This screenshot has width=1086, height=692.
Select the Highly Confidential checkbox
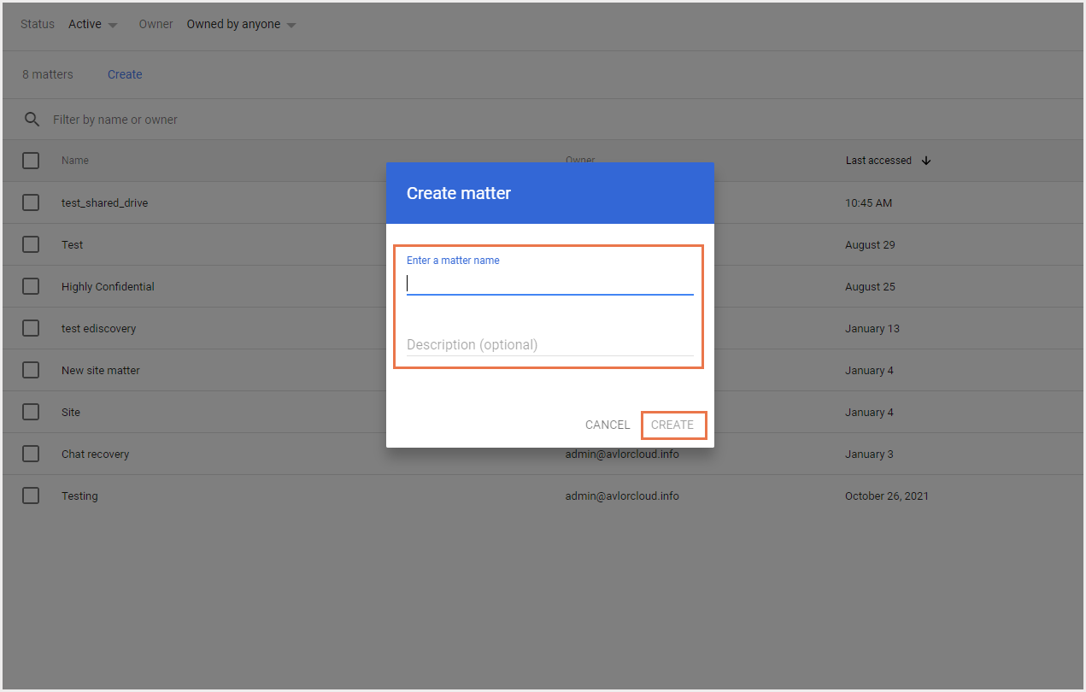click(x=31, y=286)
